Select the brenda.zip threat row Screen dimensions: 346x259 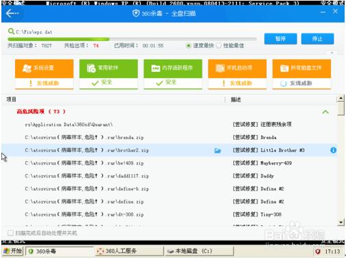170,138
